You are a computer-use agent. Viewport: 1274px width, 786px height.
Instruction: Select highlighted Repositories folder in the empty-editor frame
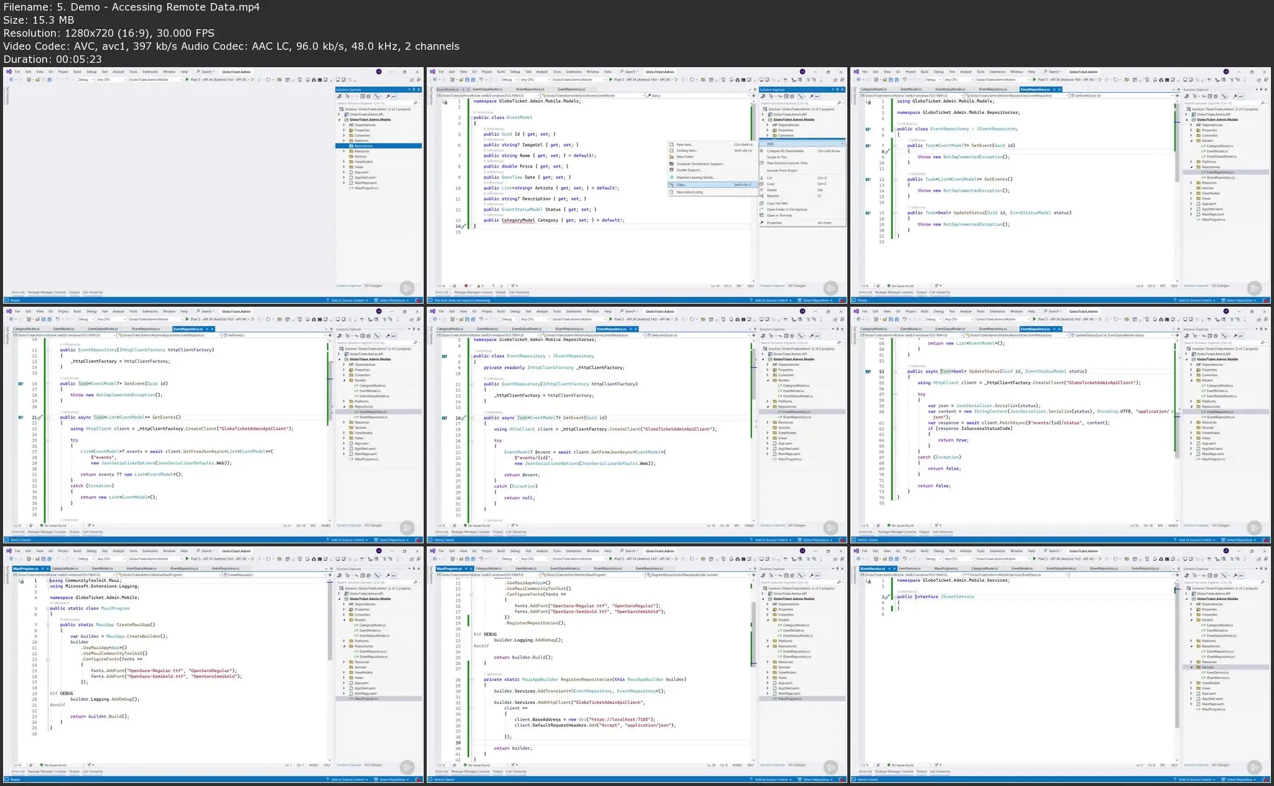click(379, 146)
